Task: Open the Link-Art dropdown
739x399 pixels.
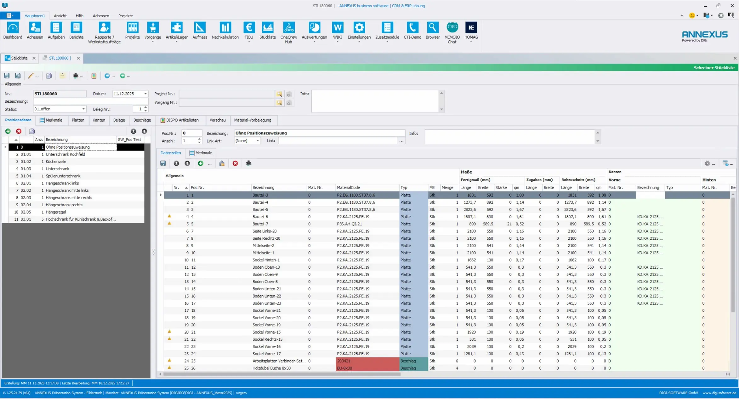Action: [257, 141]
